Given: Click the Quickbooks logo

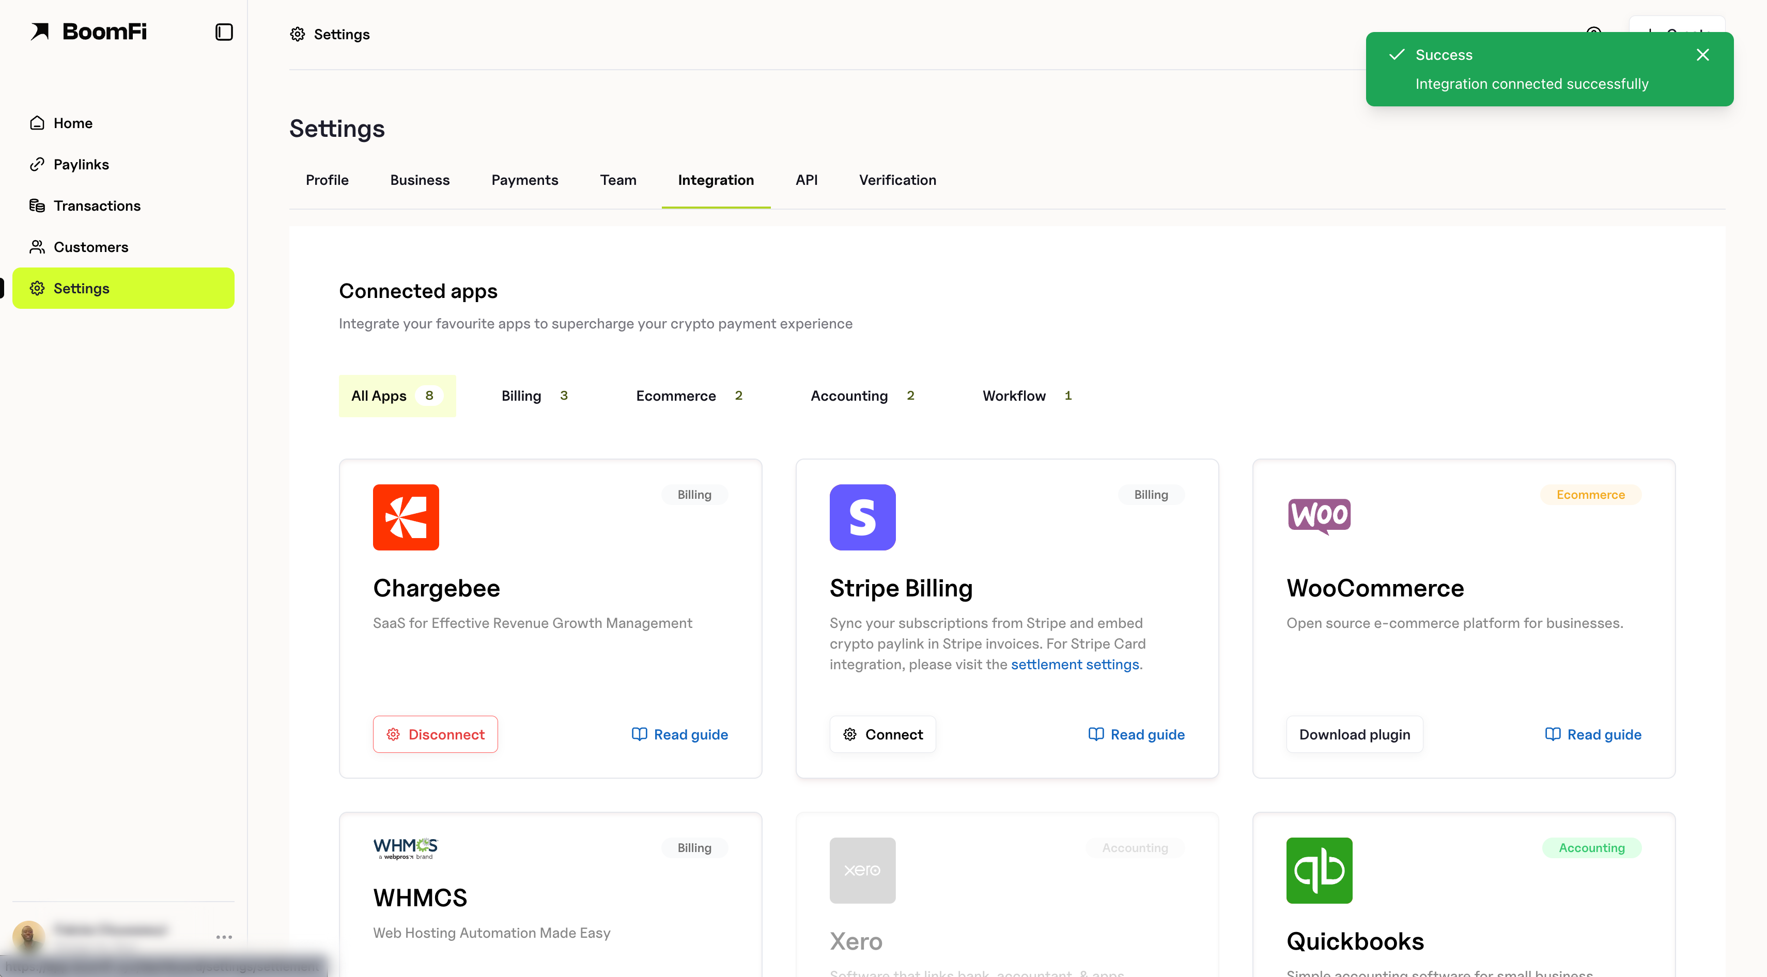Looking at the screenshot, I should pos(1319,870).
